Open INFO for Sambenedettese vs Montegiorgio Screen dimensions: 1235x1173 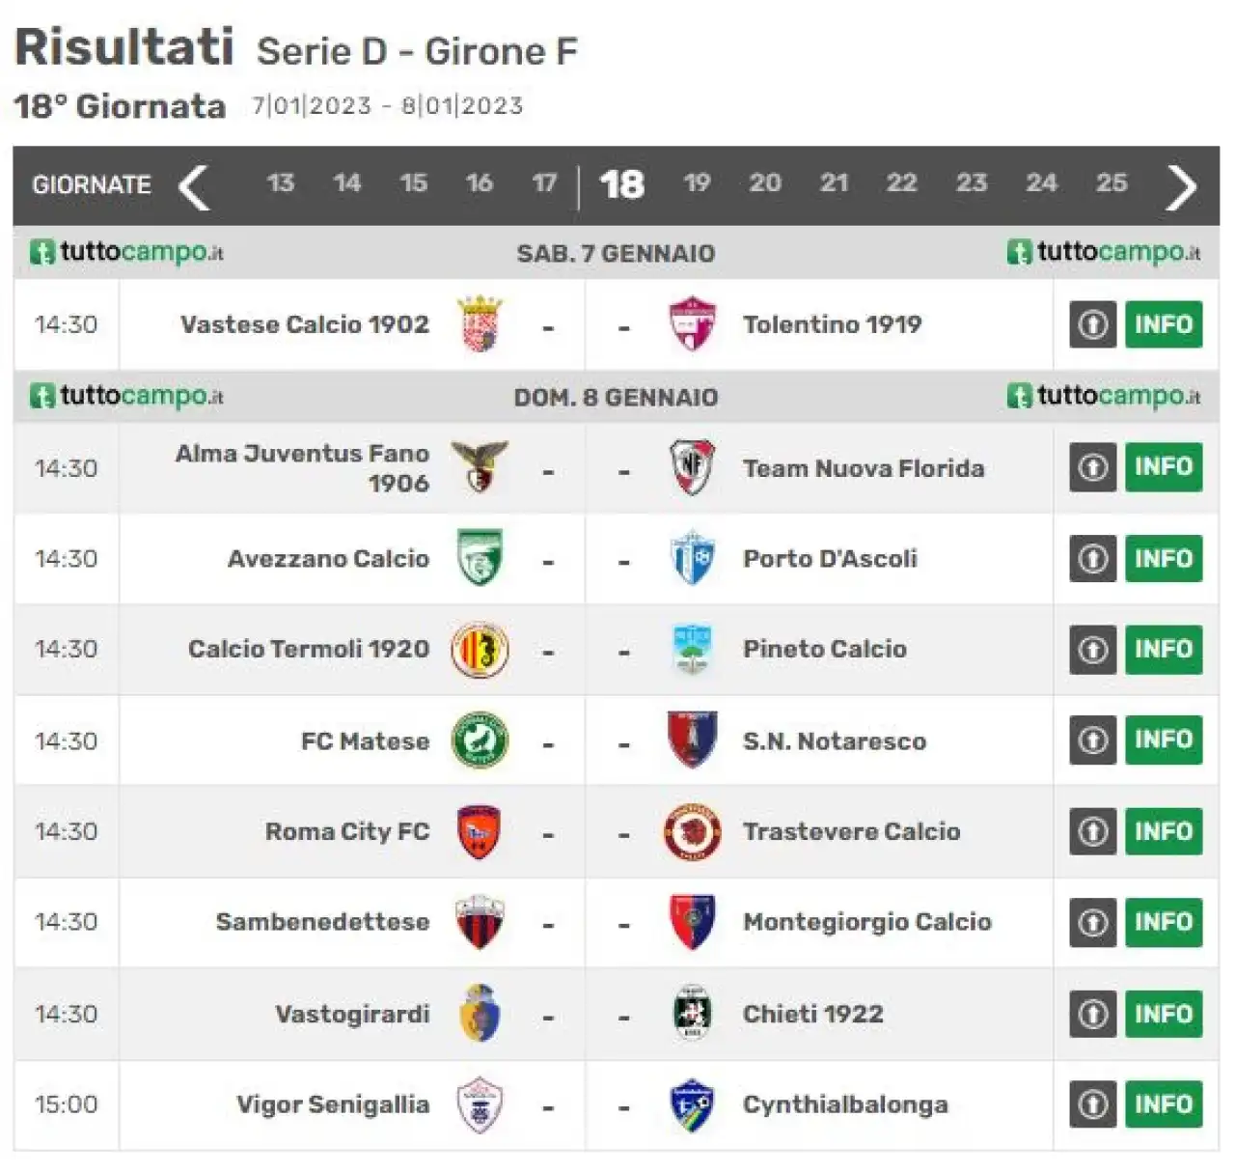coord(1164,922)
